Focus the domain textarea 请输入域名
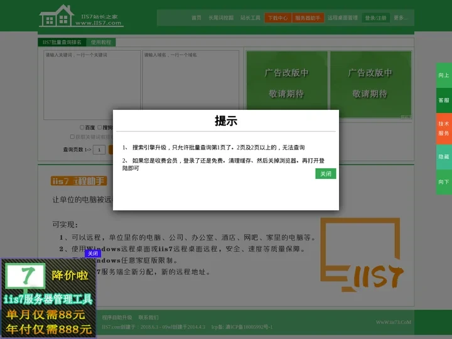 (x=191, y=81)
